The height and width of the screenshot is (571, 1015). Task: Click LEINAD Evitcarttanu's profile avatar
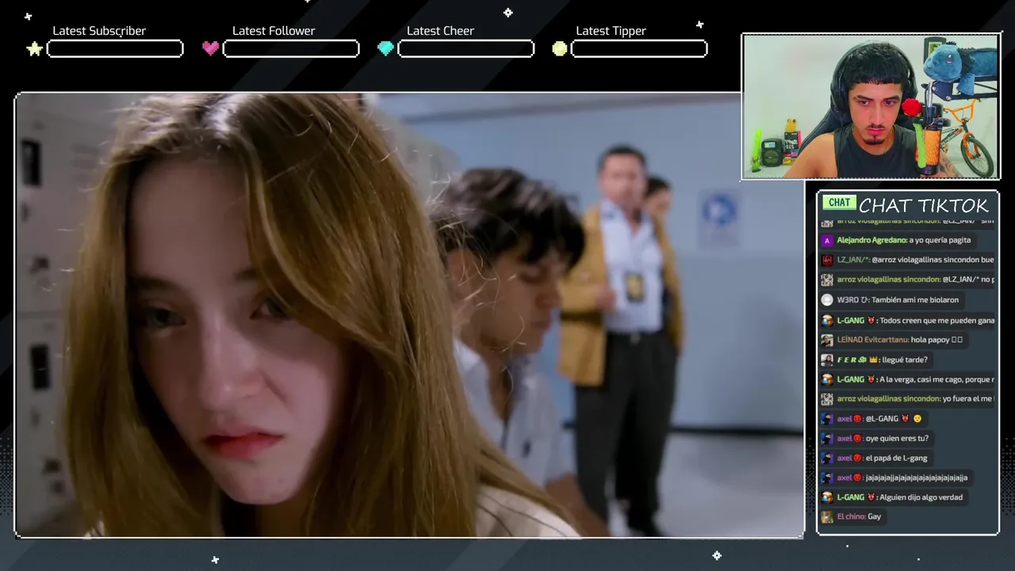[827, 340]
